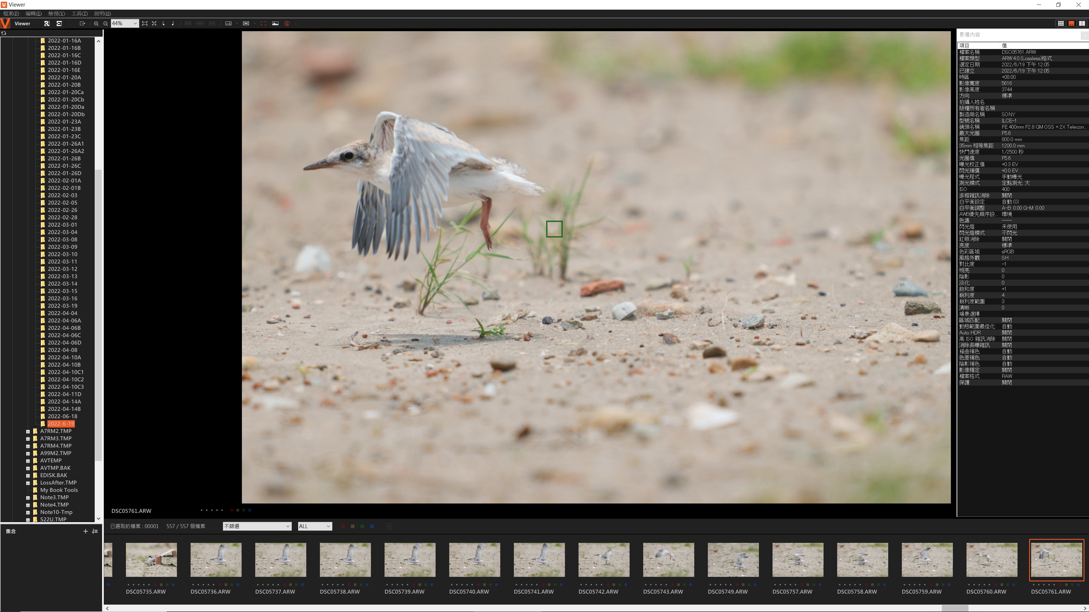Toggle the image info panel icon
Image resolution: width=1089 pixels, height=612 pixels.
click(x=287, y=23)
